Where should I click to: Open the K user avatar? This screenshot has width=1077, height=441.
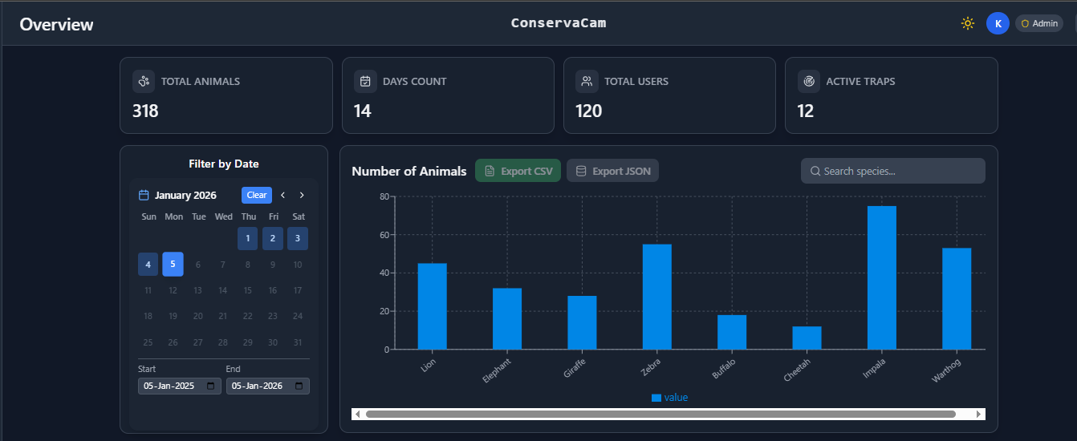pos(998,23)
